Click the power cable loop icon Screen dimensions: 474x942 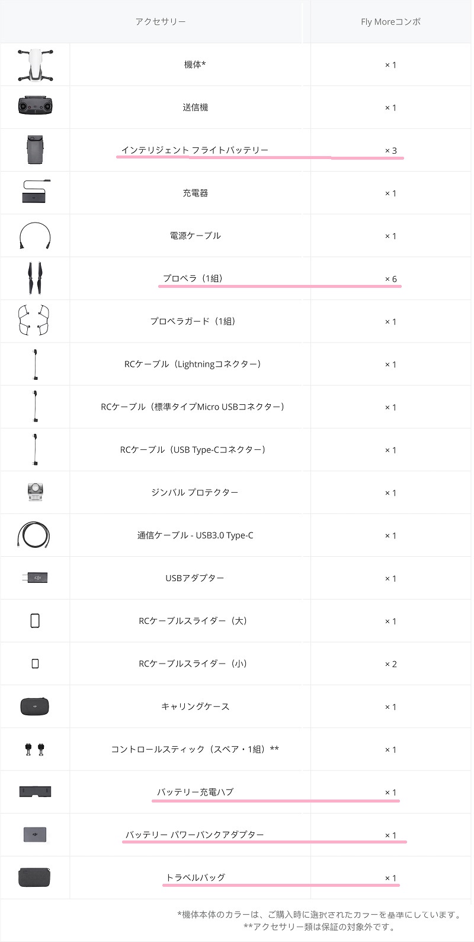click(x=35, y=236)
